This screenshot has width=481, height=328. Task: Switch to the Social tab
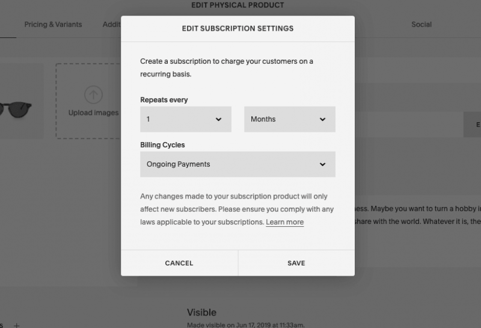(x=421, y=24)
